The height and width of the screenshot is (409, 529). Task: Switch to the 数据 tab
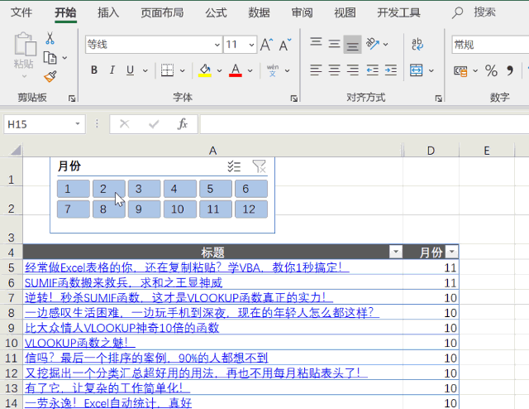coord(259,13)
